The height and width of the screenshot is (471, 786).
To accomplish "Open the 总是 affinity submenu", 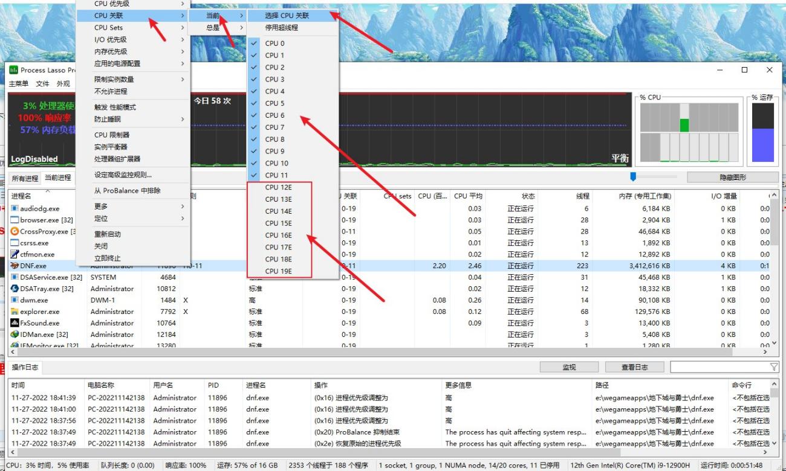I will tap(216, 28).
